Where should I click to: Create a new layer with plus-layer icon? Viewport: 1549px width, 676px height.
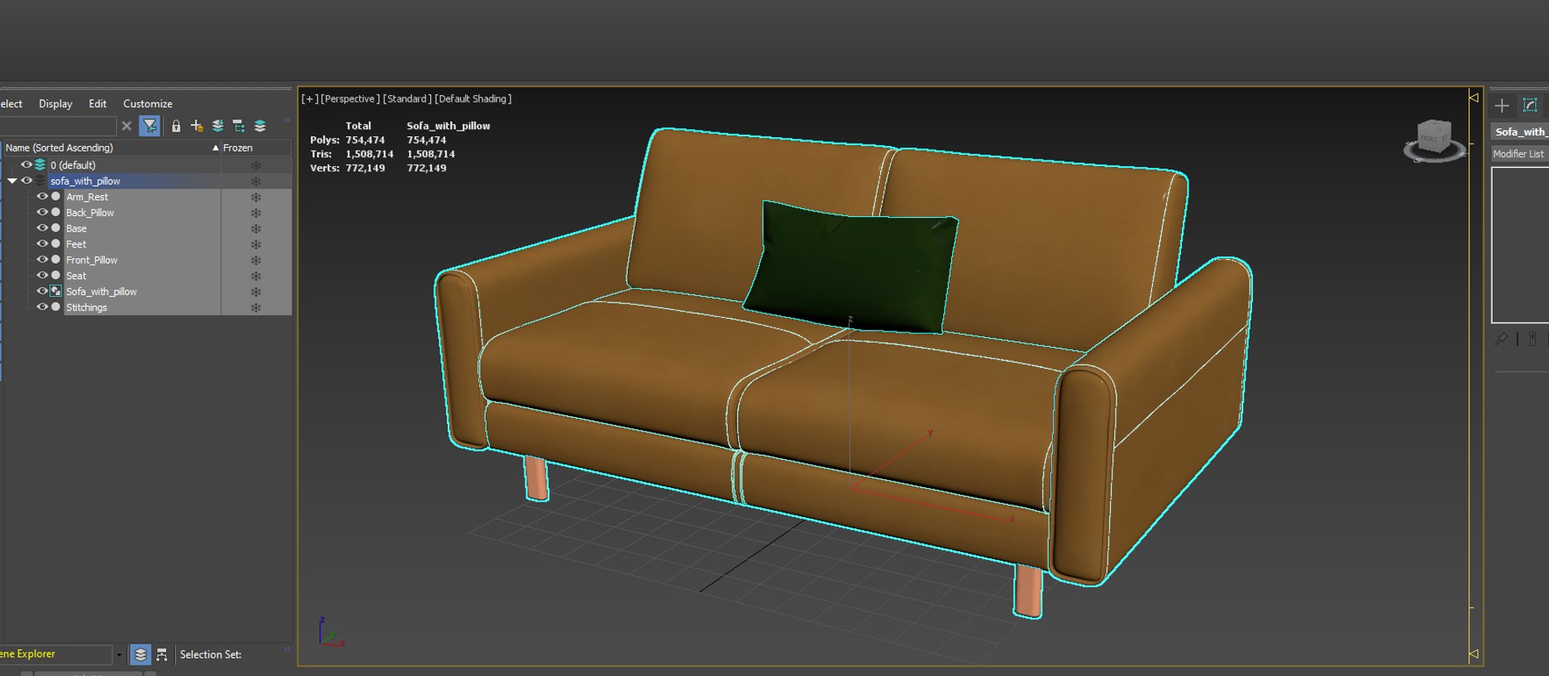tap(197, 126)
